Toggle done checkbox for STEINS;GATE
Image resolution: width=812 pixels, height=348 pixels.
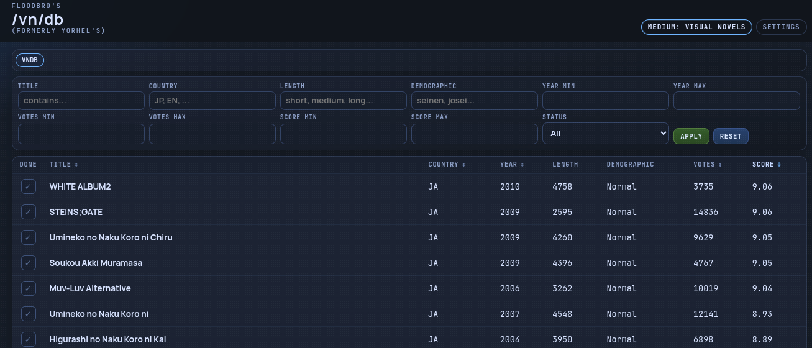pos(29,212)
